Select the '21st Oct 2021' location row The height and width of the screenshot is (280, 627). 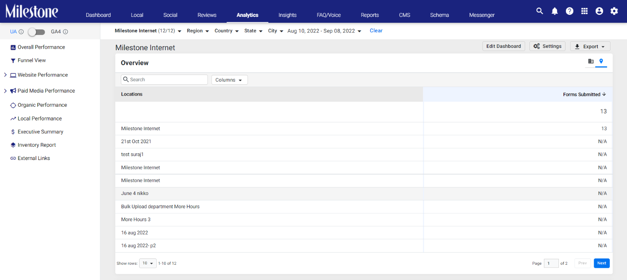point(364,142)
